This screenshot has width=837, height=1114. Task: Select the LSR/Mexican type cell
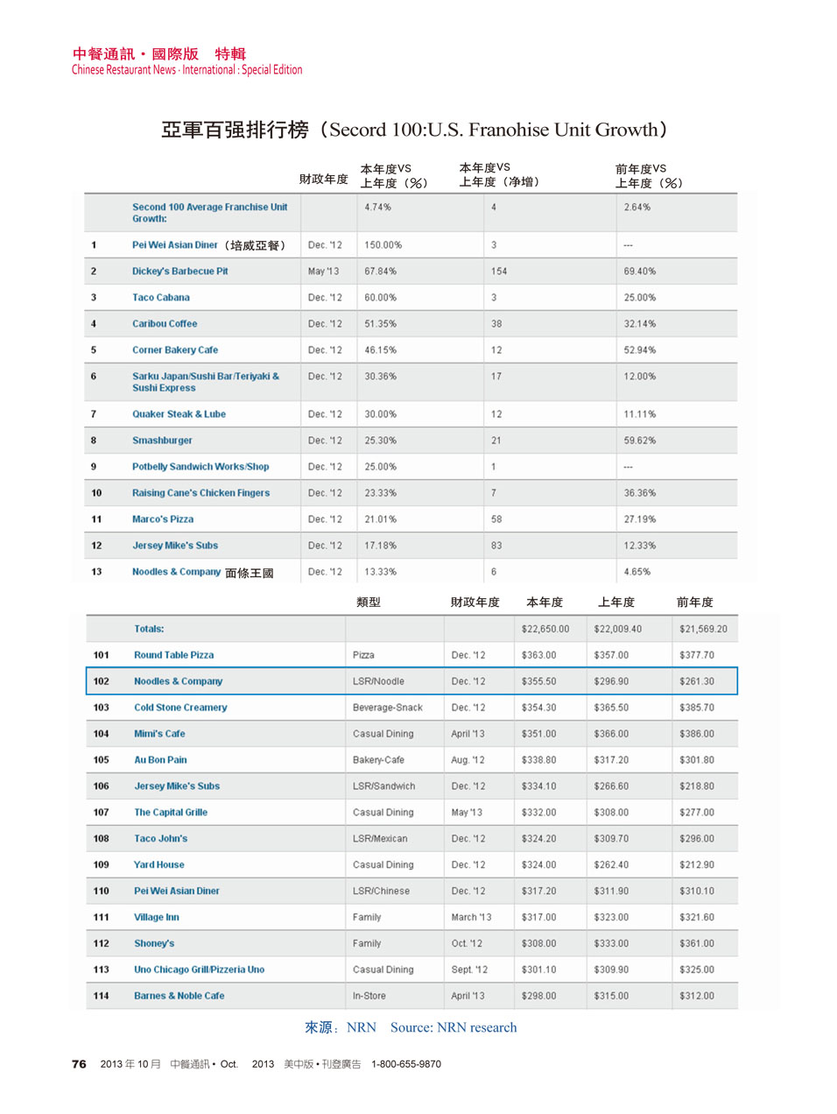[x=380, y=839]
